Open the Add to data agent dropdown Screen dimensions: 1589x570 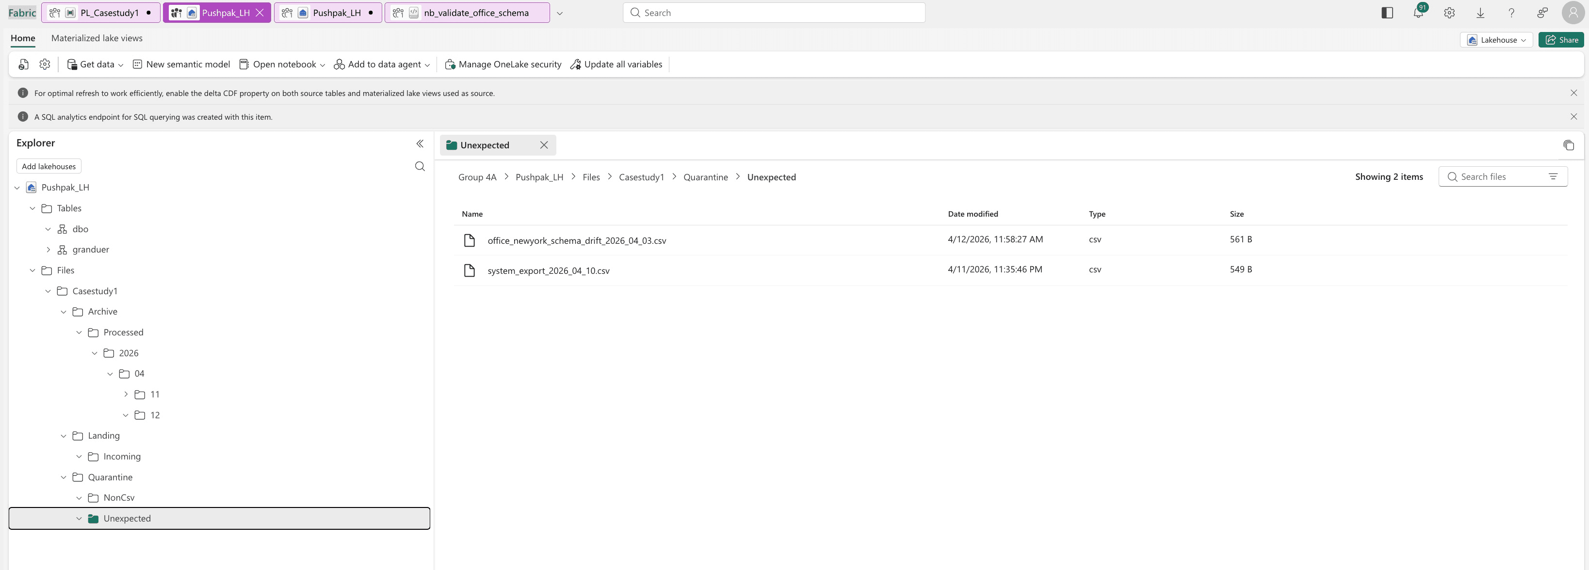pos(382,64)
